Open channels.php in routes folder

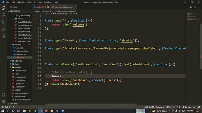[x=22, y=51]
